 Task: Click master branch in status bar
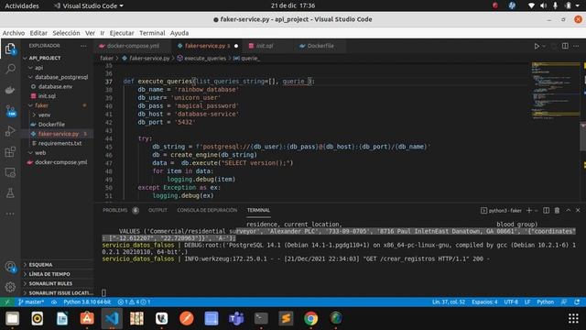click(31, 302)
